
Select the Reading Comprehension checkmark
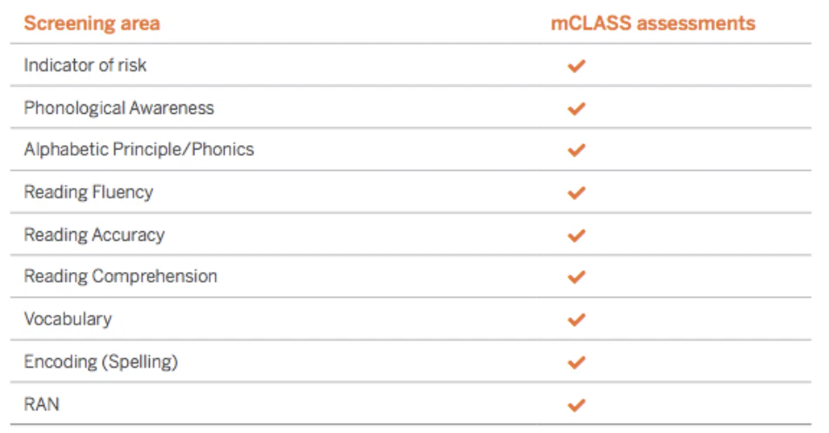point(576,277)
